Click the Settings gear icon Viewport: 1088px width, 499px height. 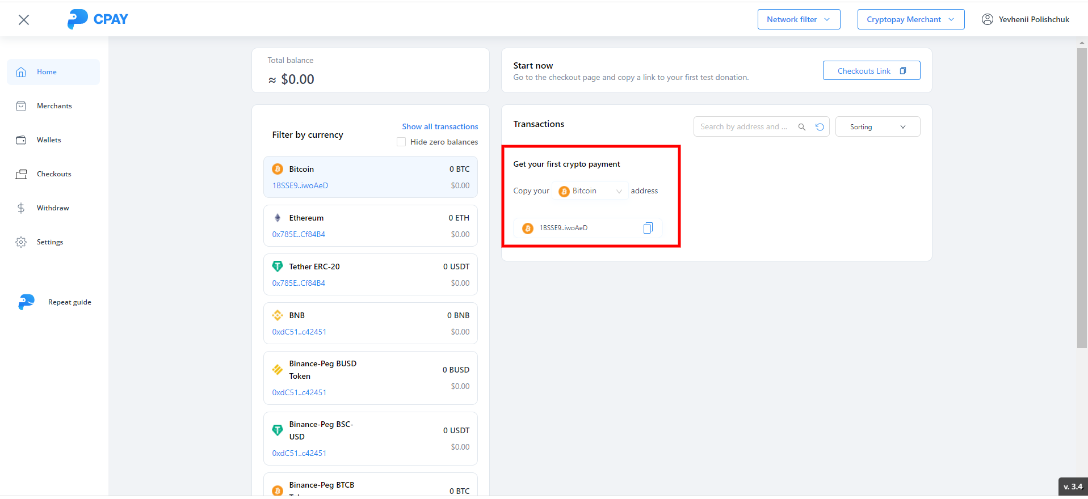click(21, 242)
